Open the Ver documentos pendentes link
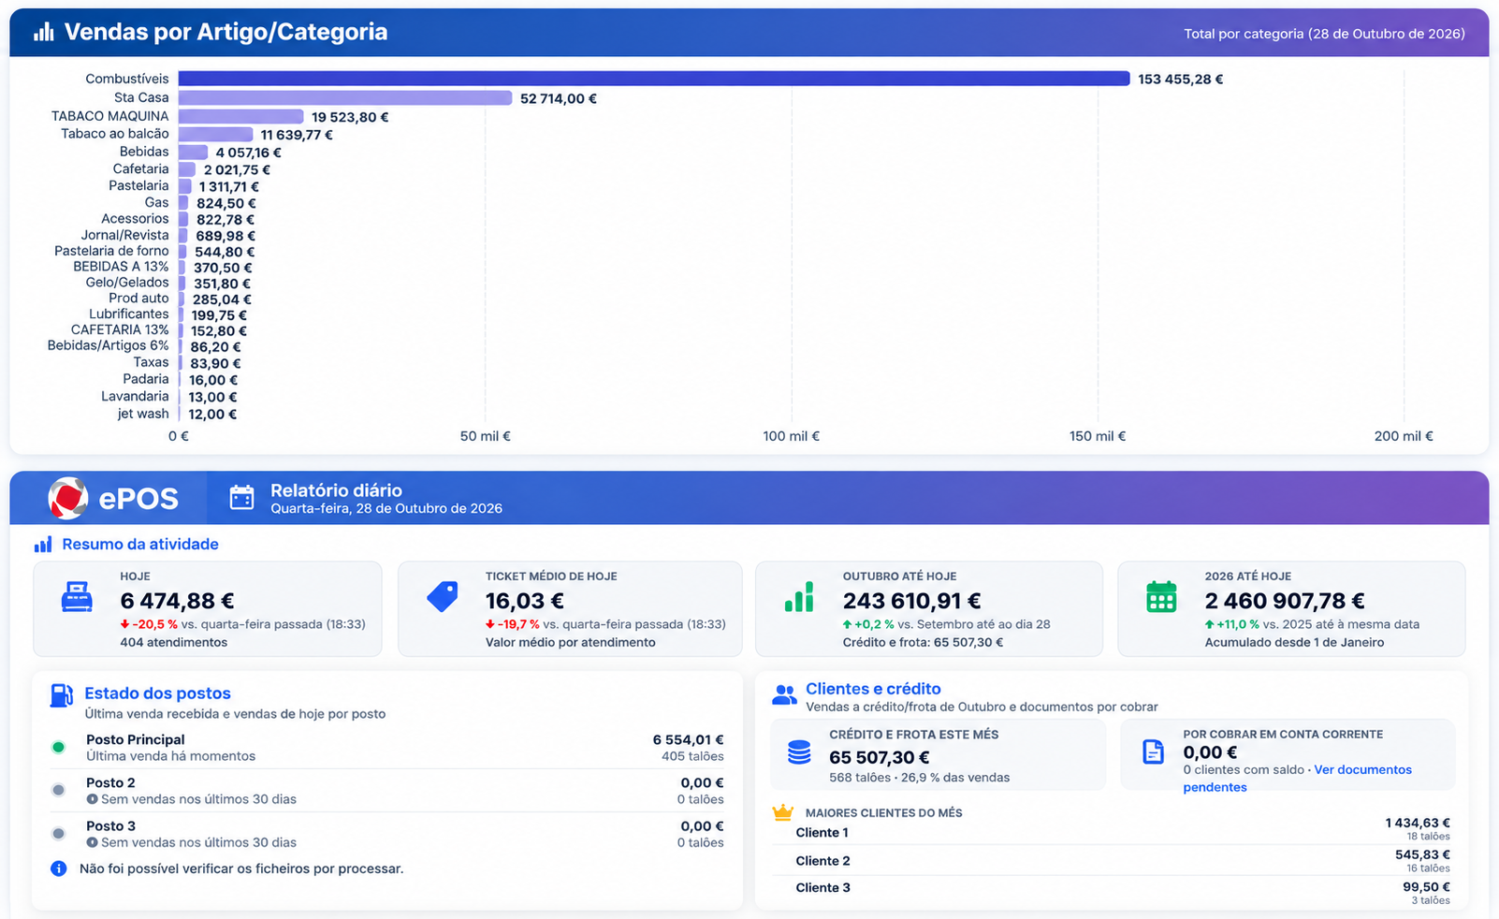Image resolution: width=1499 pixels, height=919 pixels. tap(1297, 779)
